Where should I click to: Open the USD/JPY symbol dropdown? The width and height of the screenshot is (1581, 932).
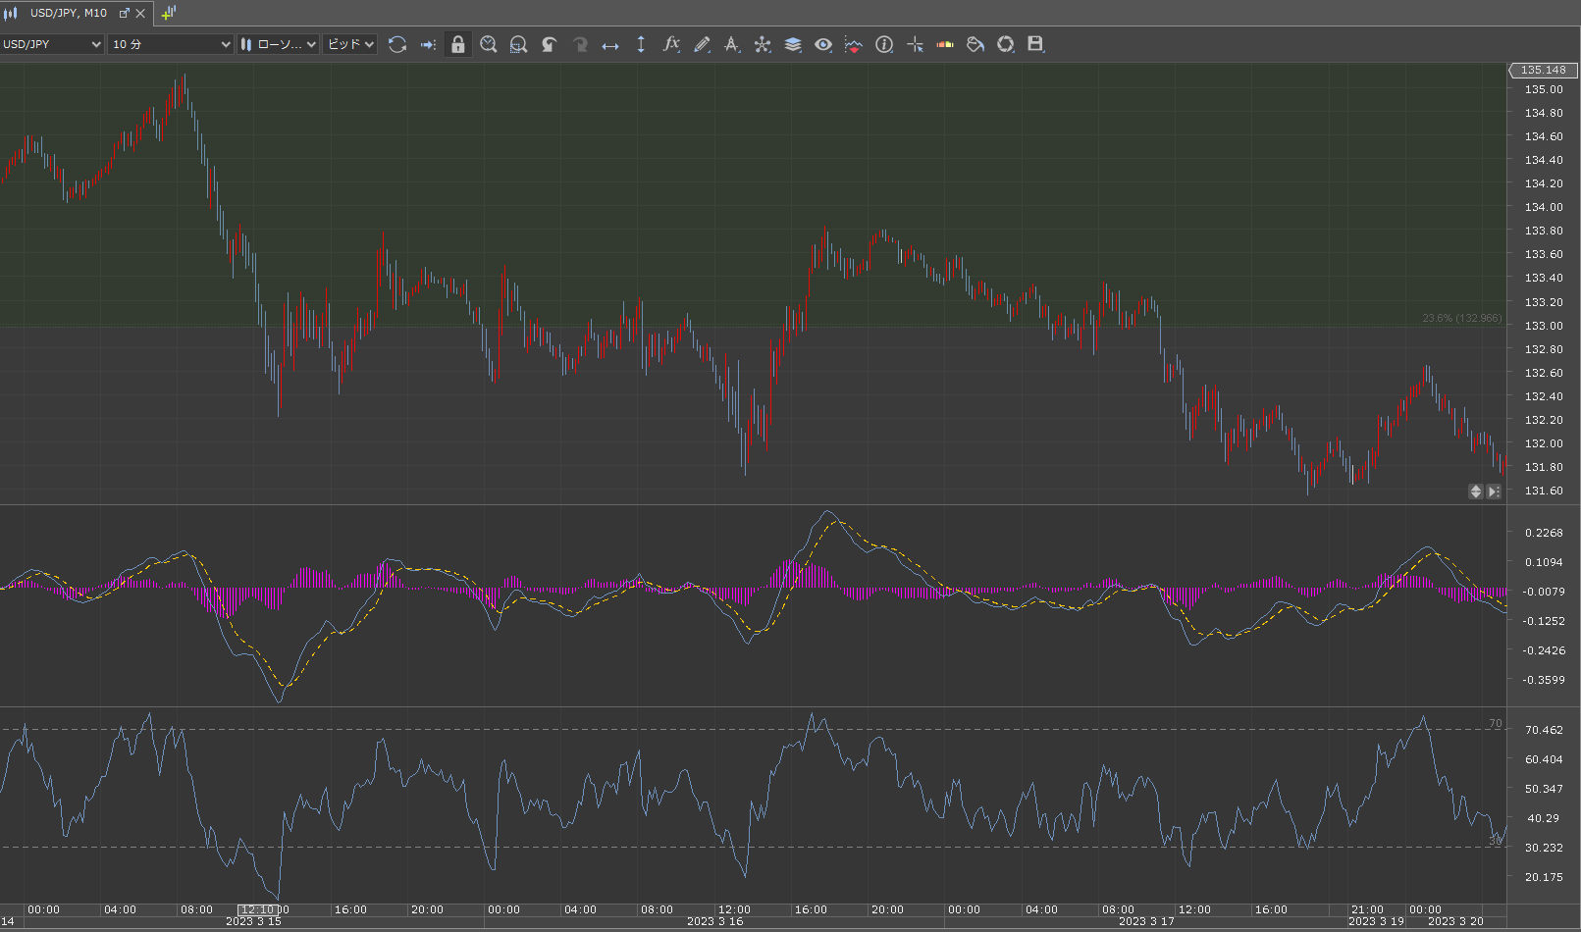tap(52, 44)
